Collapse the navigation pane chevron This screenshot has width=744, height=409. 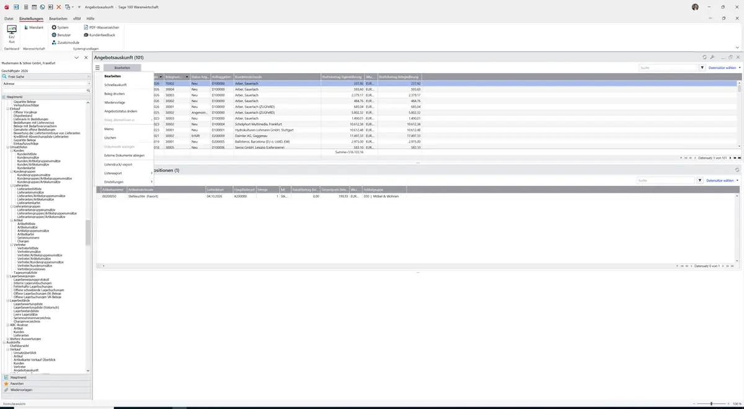click(77, 58)
